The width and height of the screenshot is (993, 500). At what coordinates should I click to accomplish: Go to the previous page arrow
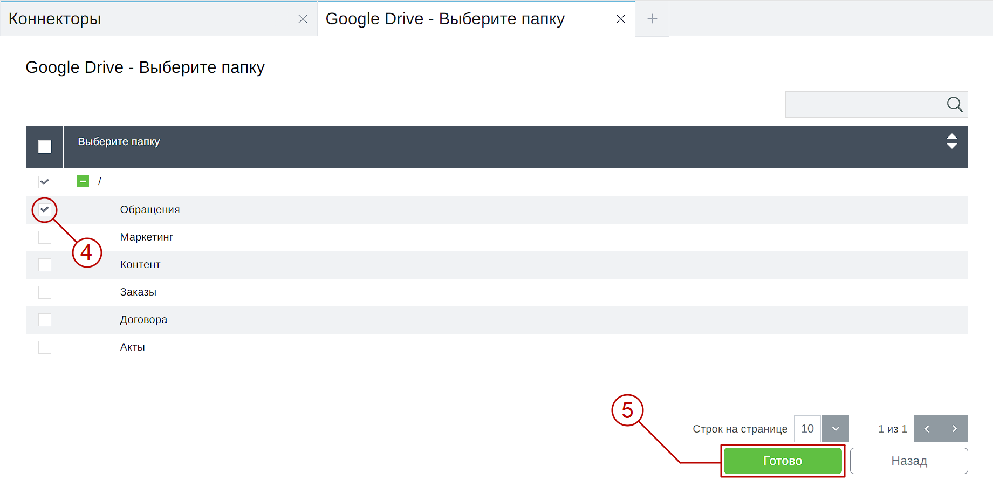point(927,429)
